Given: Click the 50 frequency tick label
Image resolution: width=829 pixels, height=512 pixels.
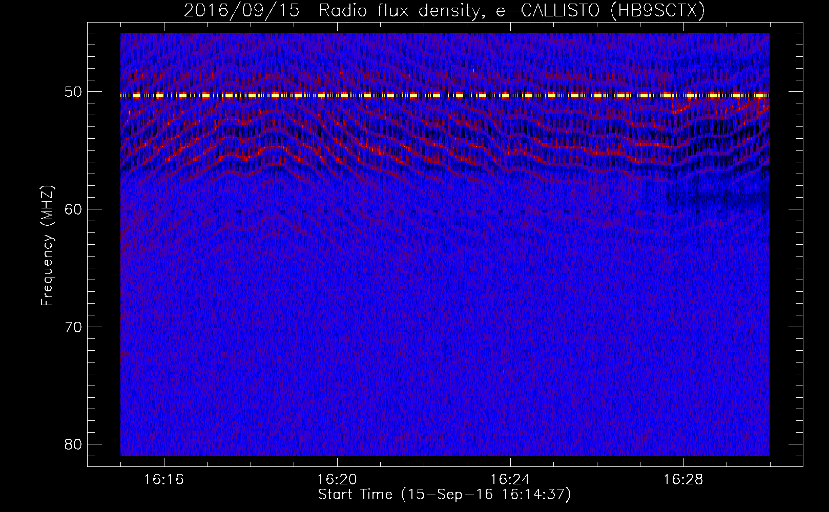Looking at the screenshot, I should point(73,92).
